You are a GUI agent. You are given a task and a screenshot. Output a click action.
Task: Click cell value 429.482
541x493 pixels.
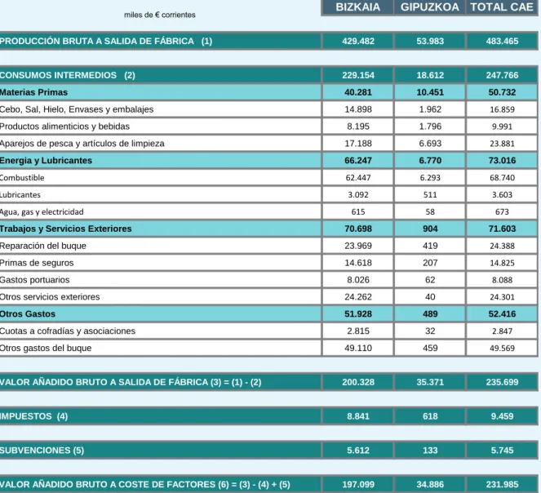coord(358,41)
